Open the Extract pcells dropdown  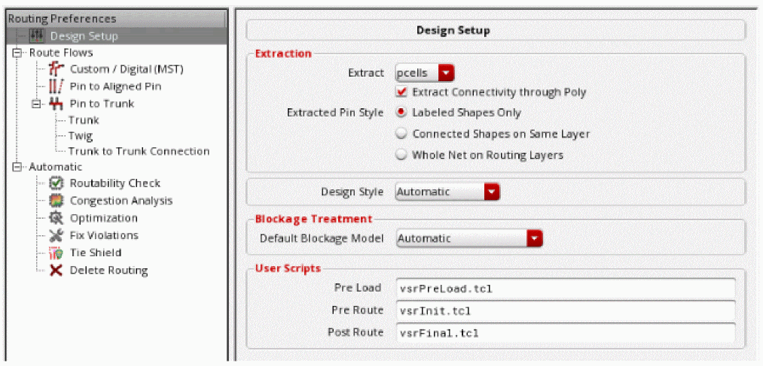[424, 73]
